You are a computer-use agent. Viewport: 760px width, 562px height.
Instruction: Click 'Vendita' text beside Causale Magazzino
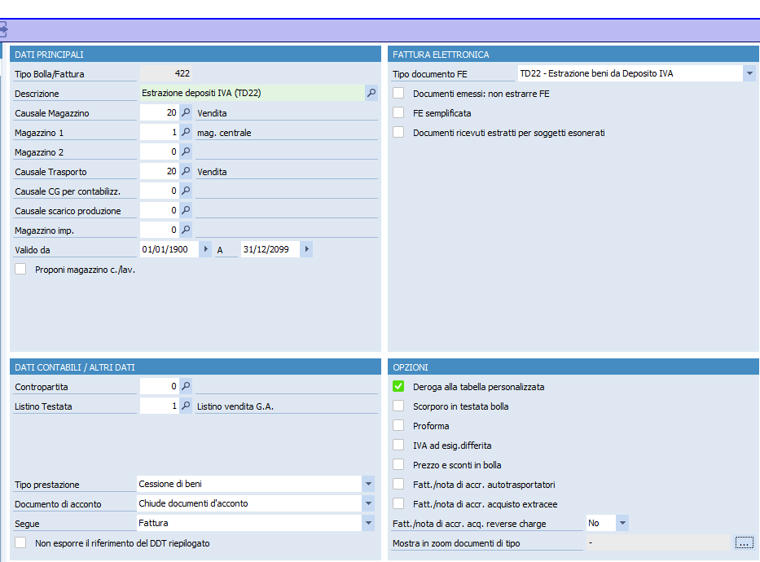pyautogui.click(x=212, y=113)
